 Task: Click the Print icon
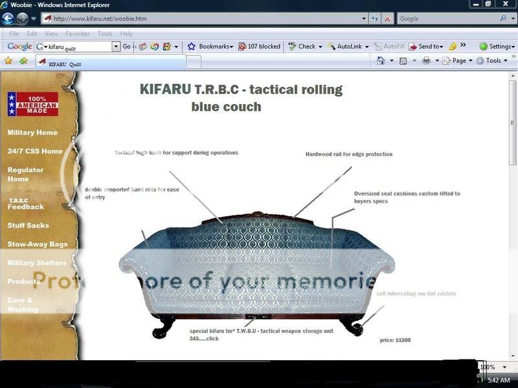tap(427, 61)
